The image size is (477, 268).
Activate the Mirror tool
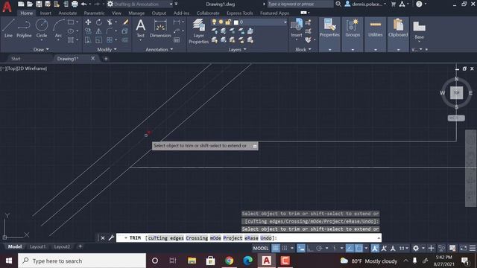99,31
